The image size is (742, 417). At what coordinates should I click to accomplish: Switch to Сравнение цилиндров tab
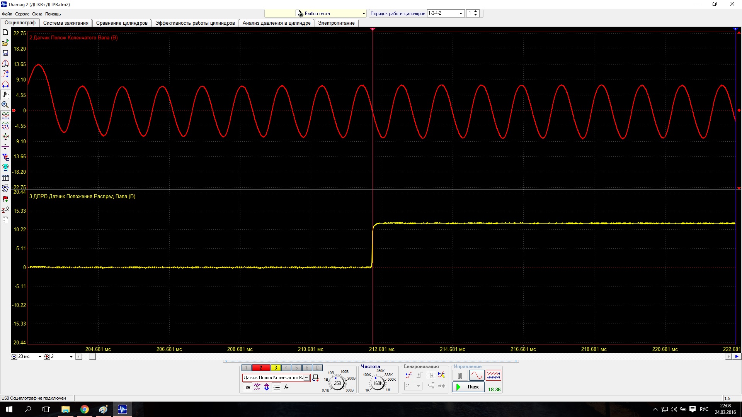click(x=122, y=23)
